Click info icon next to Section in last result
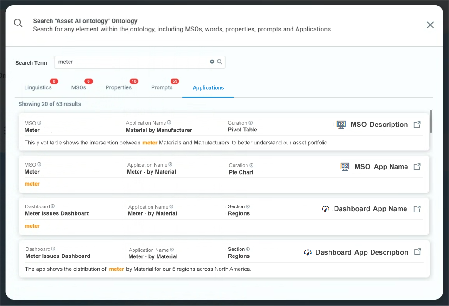The height and width of the screenshot is (306, 449). tap(248, 249)
